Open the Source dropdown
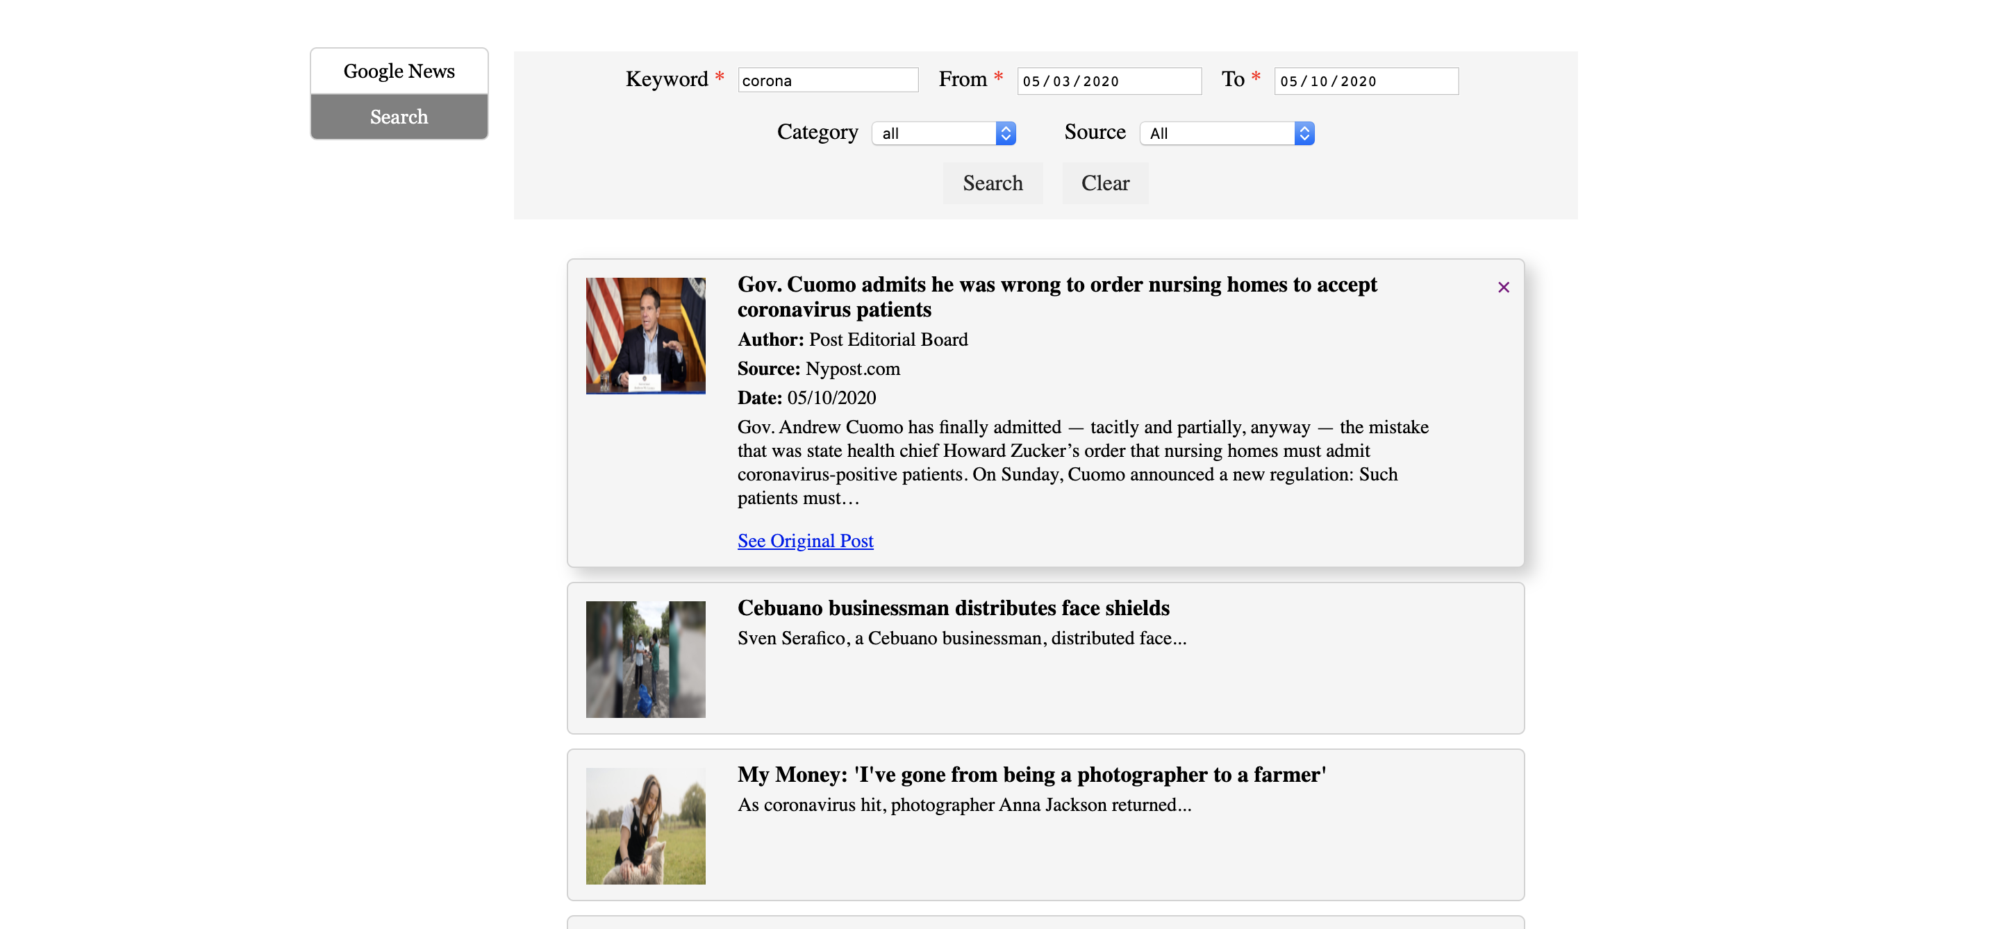This screenshot has width=1992, height=929. 1226,133
